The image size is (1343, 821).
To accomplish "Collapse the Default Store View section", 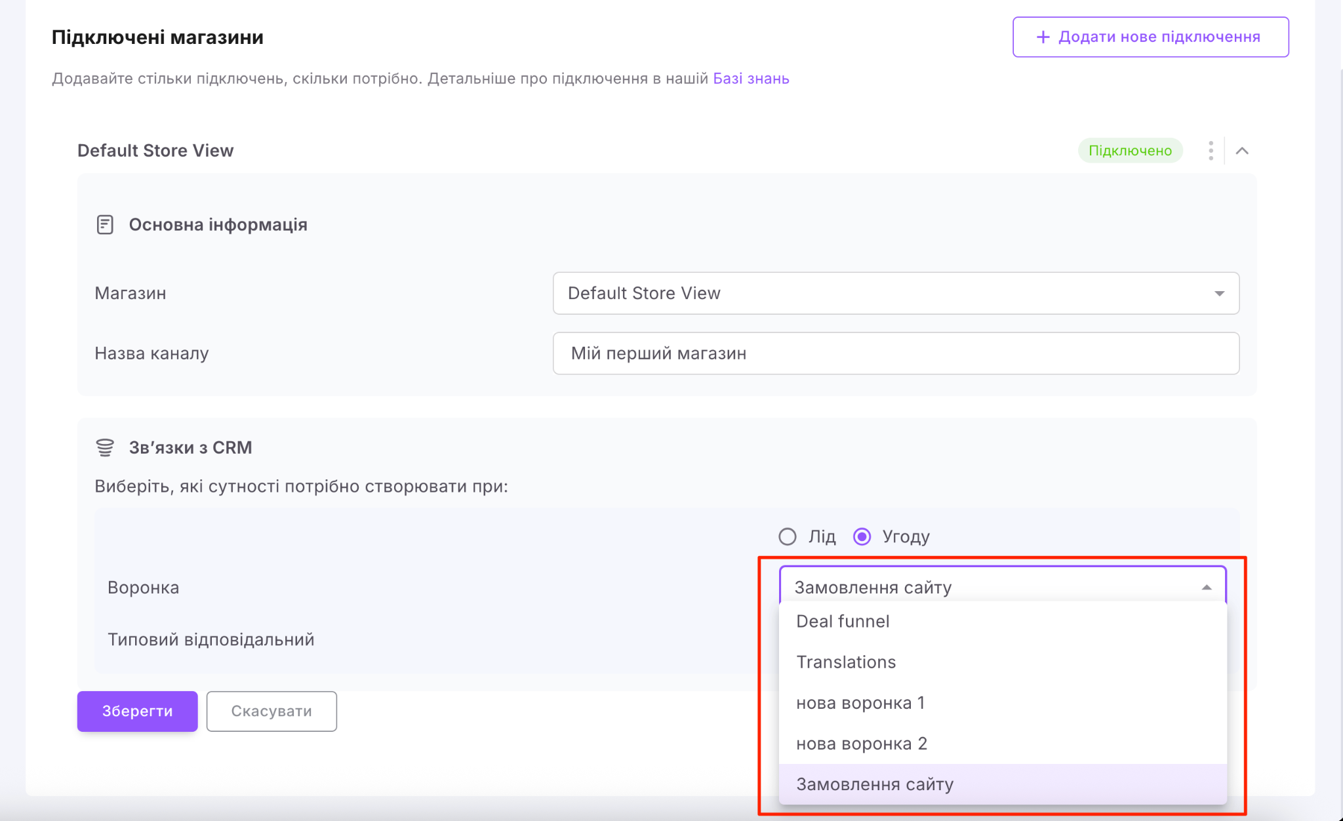I will point(1241,151).
